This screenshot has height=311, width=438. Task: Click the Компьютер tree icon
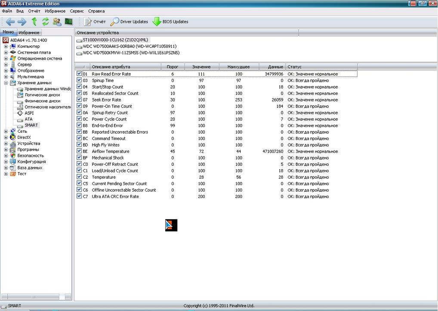coord(13,46)
